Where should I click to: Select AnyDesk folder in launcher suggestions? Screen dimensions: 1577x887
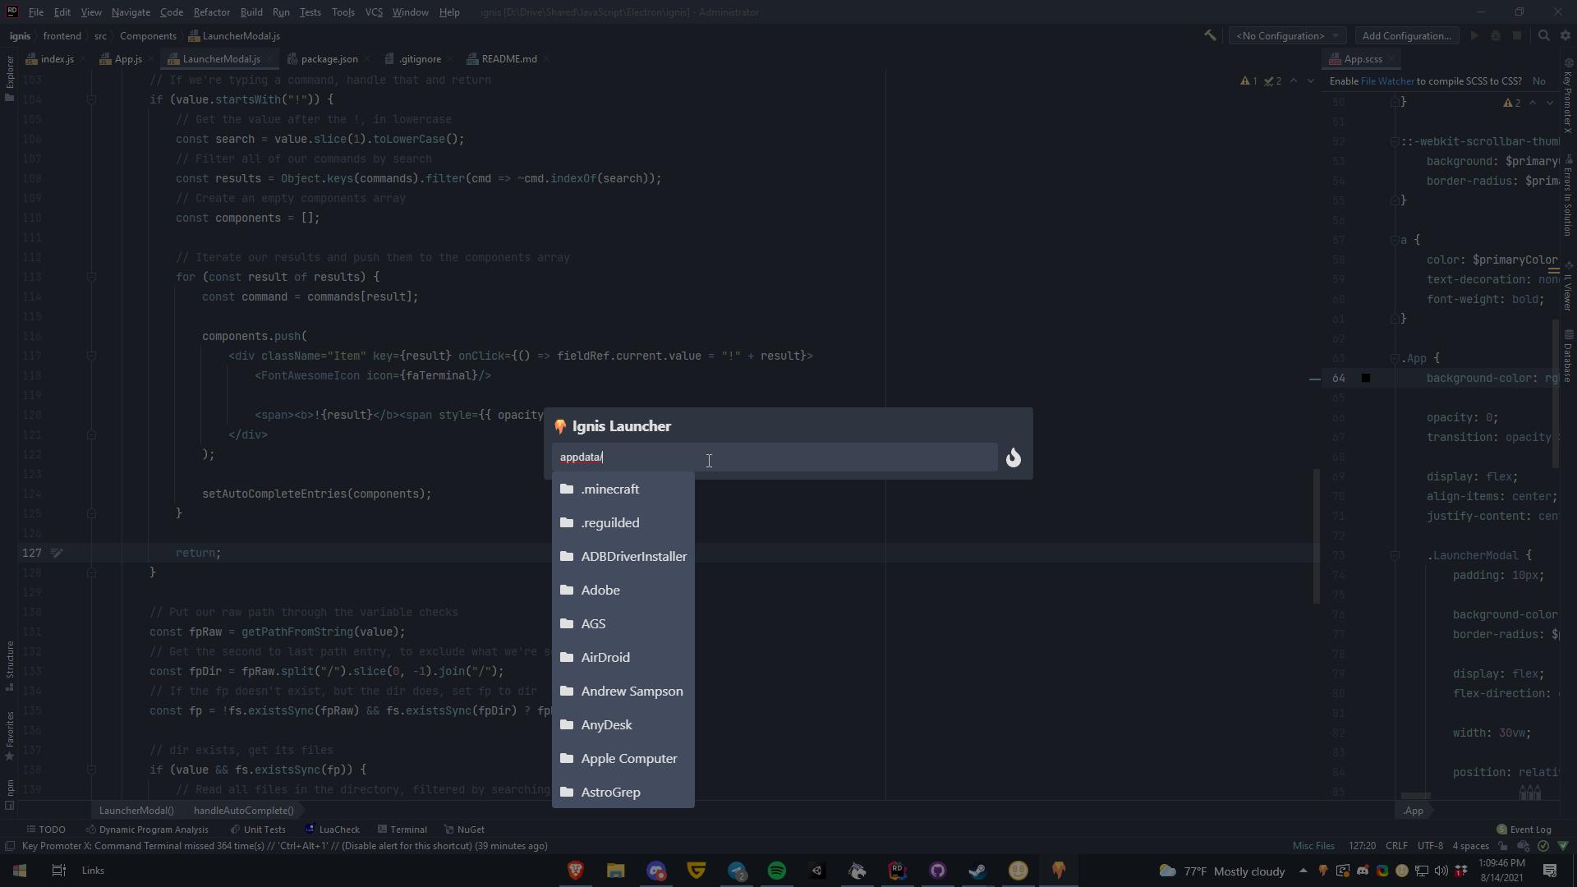point(623,725)
